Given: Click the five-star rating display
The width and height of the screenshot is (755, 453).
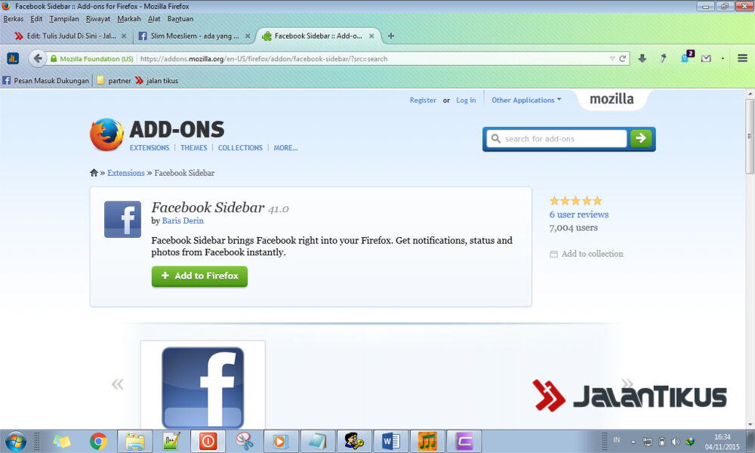Looking at the screenshot, I should coord(575,200).
